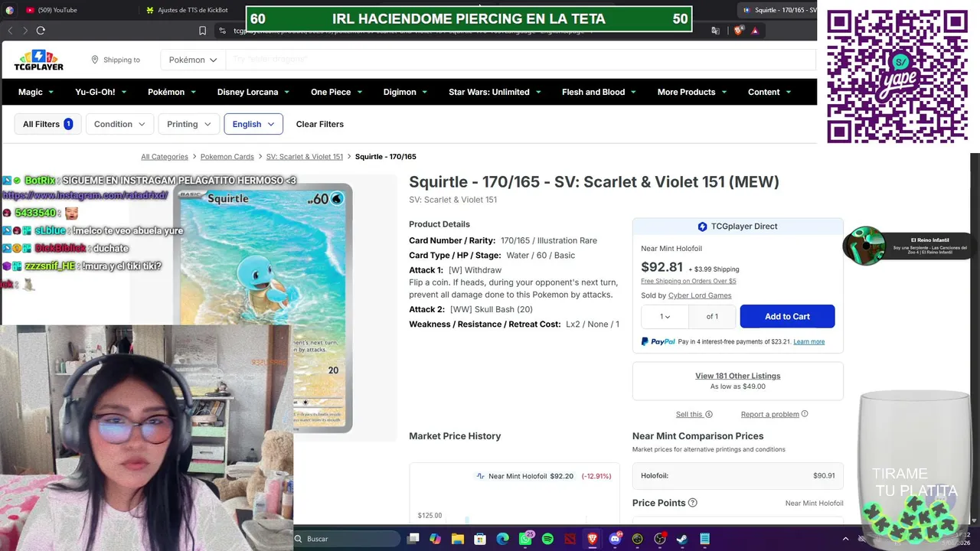Open Spotify from the taskbar

tap(547, 539)
